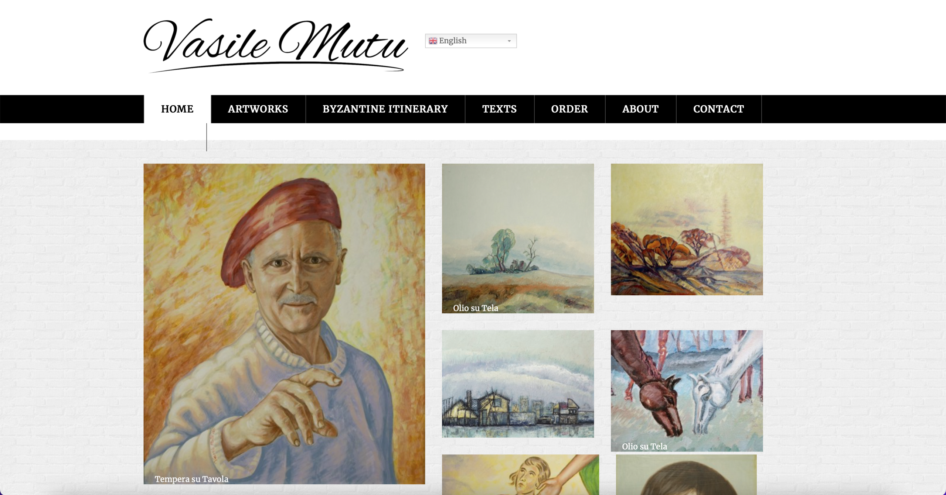Click the Vasile Mutu signature logo
Viewport: 946px width, 495px height.
point(275,45)
